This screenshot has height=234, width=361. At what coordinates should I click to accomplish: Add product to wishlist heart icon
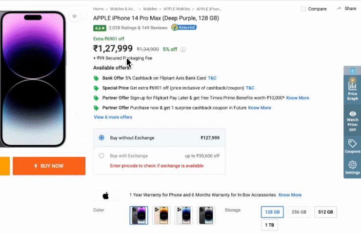click(x=74, y=17)
